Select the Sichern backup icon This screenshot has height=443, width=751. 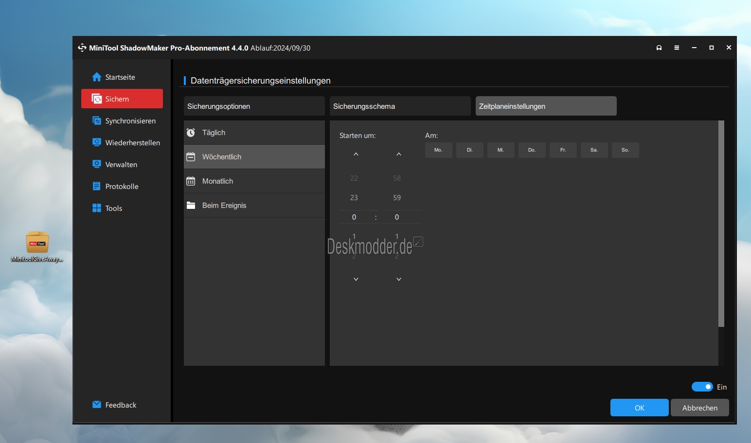[x=97, y=99]
